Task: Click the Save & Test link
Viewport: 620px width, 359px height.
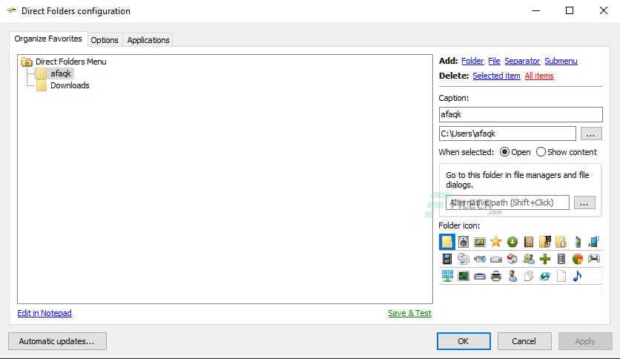Action: [409, 313]
